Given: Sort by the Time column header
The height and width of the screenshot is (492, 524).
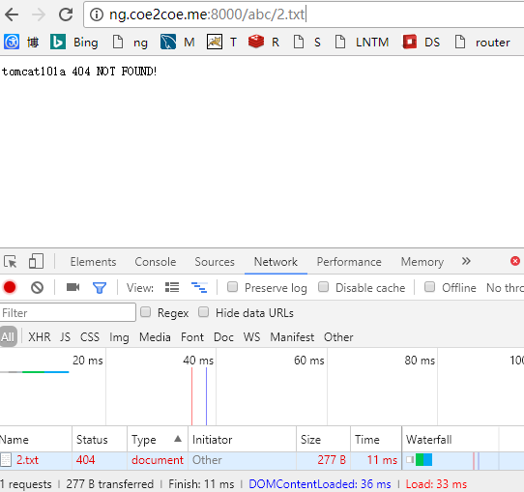Looking at the screenshot, I should pyautogui.click(x=376, y=439).
